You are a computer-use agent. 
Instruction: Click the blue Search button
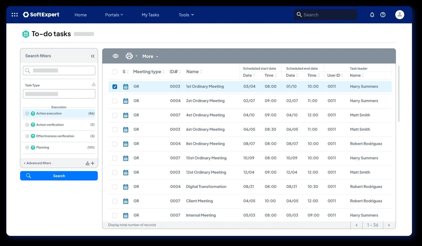59,176
